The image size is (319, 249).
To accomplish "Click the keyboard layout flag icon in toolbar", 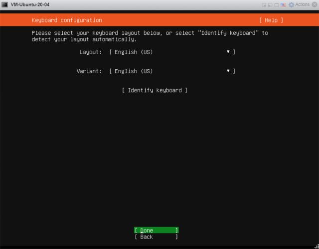I will (283, 5).
